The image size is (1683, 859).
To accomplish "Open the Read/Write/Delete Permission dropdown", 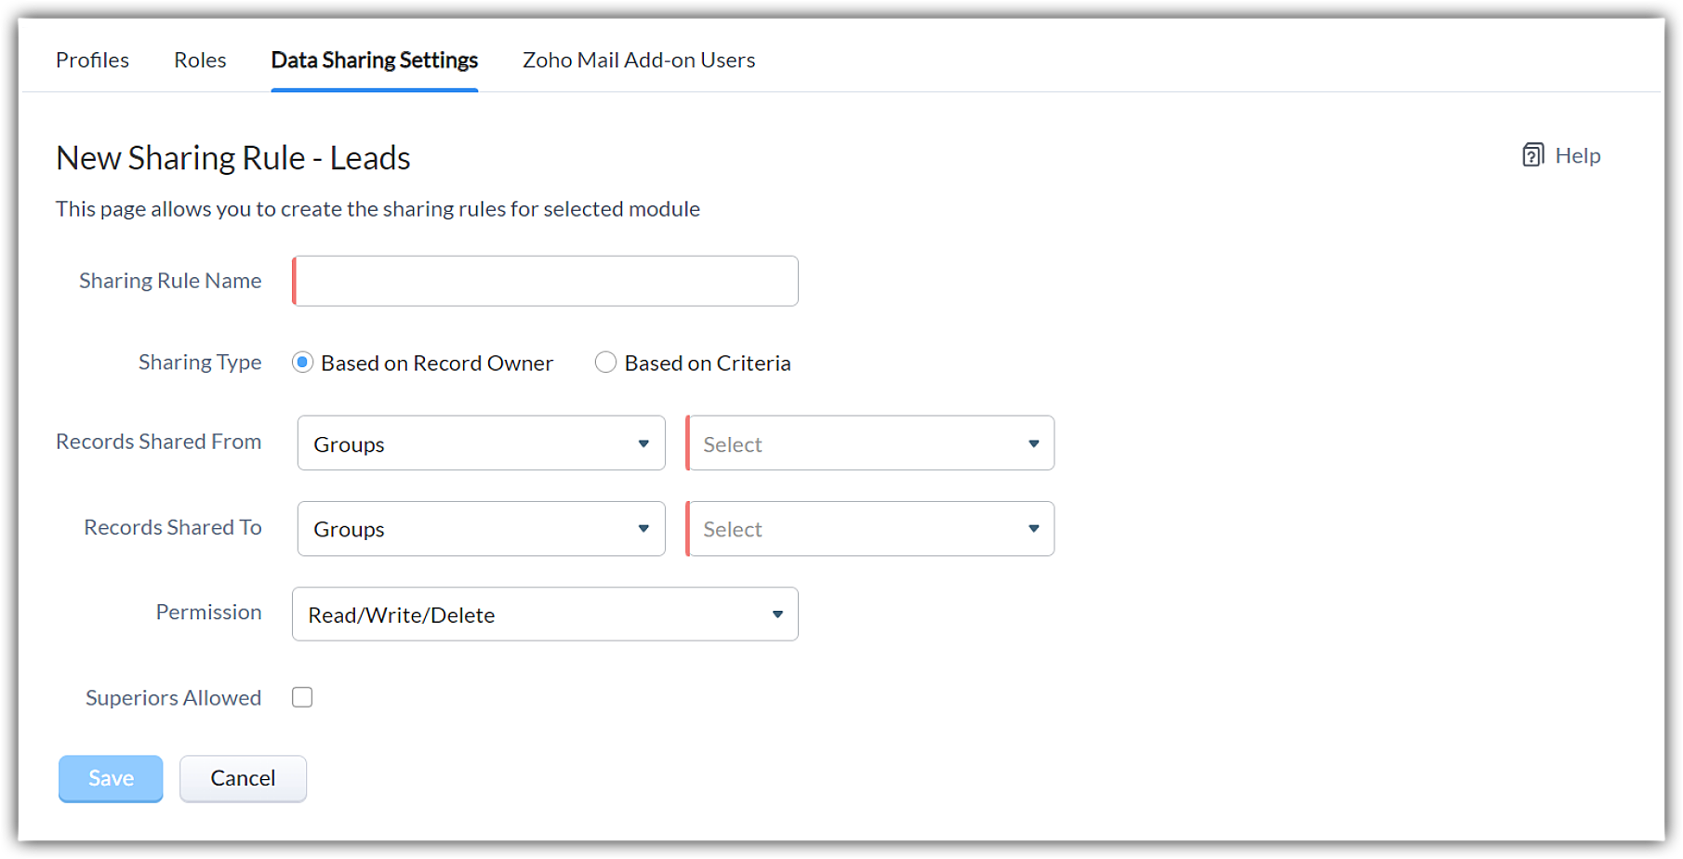I will click(545, 615).
